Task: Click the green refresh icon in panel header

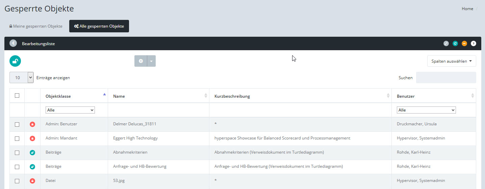Action: point(455,43)
